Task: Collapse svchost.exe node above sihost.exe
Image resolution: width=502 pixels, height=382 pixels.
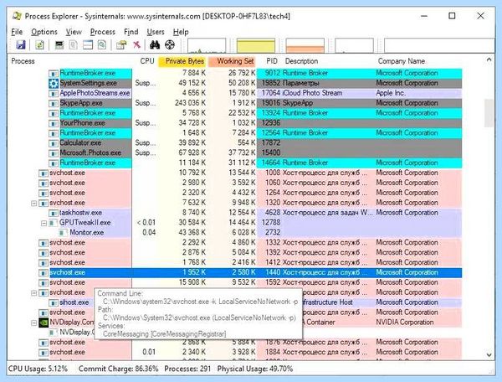Action: tap(33, 293)
